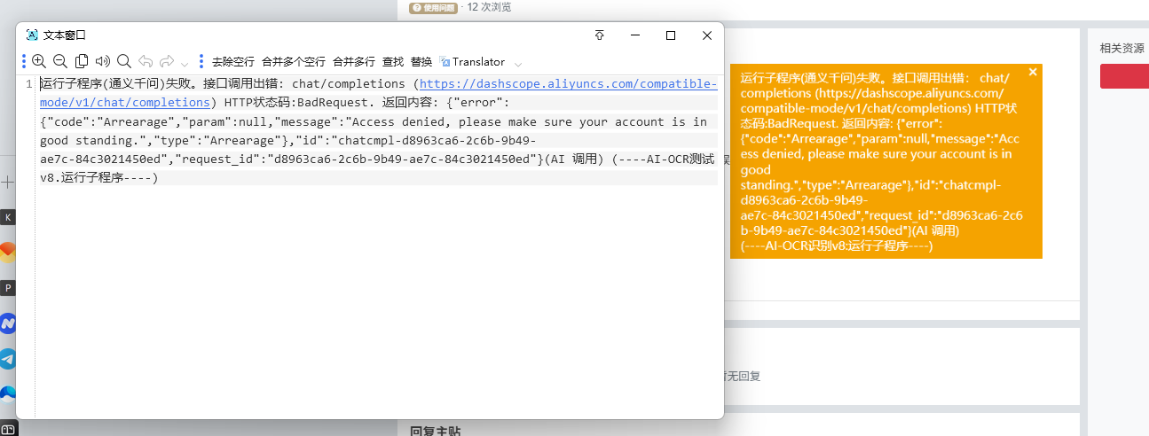Expand the chevron after Translator
Screen dimensions: 1149x436
pos(518,64)
